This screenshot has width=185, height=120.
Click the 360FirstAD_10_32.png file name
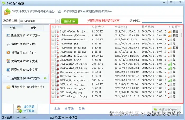pyautogui.click(x=74, y=64)
